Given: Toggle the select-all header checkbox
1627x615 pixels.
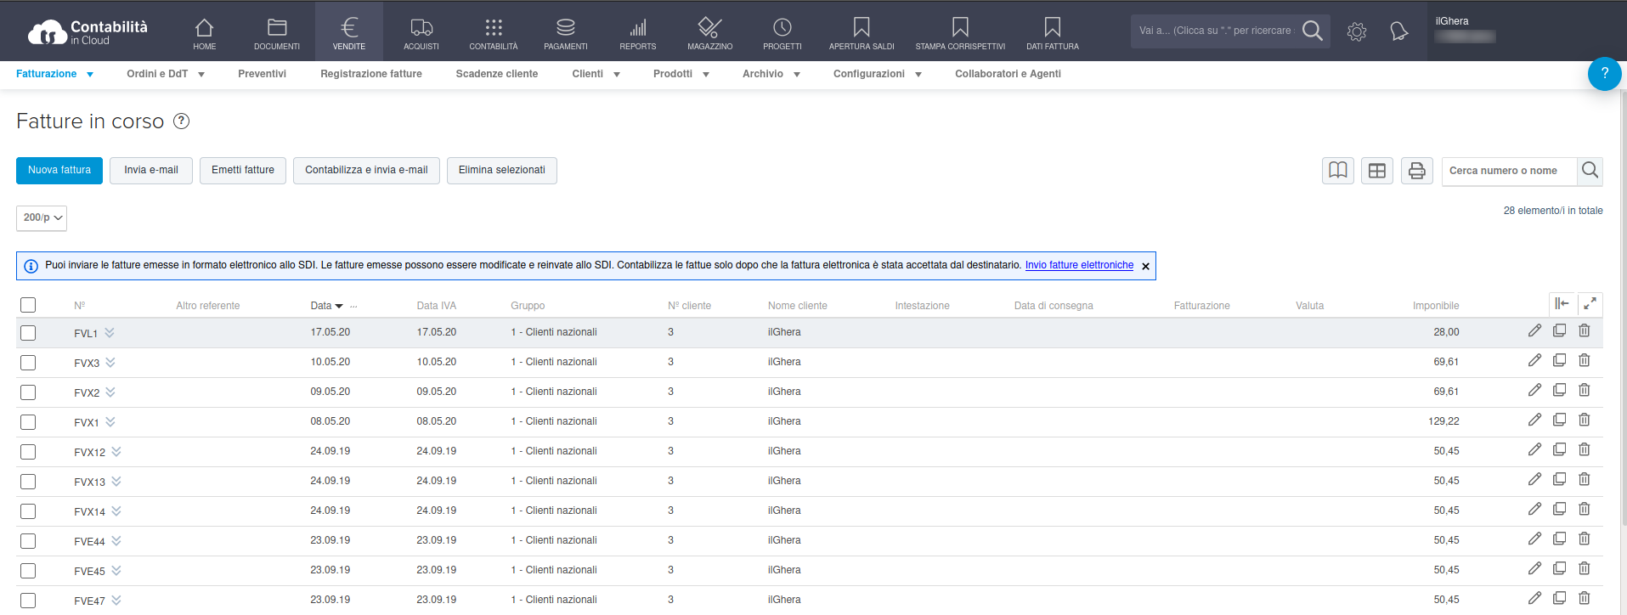Looking at the screenshot, I should pyautogui.click(x=28, y=305).
